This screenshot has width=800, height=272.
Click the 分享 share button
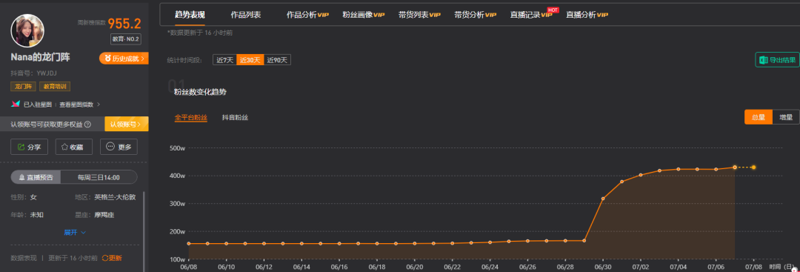point(29,147)
